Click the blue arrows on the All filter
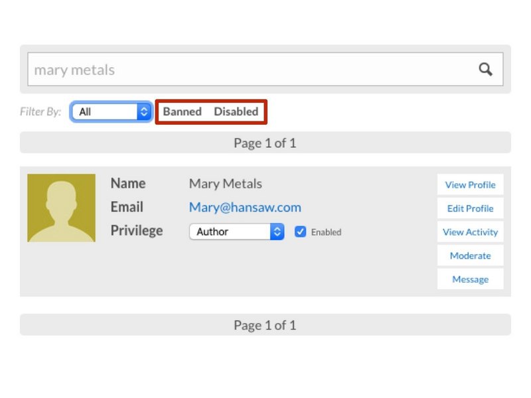Viewport: 531px width, 398px height. pos(144,112)
